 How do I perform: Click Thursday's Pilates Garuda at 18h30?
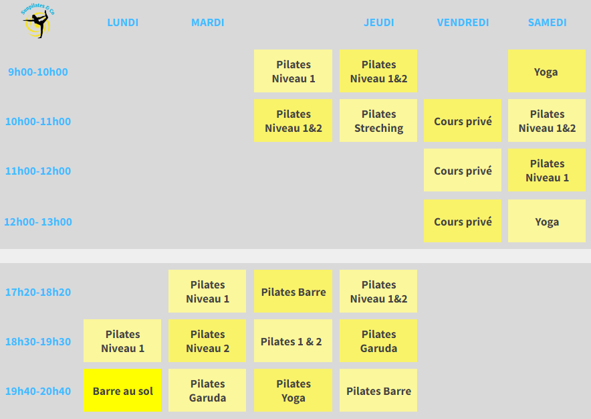pos(378,341)
